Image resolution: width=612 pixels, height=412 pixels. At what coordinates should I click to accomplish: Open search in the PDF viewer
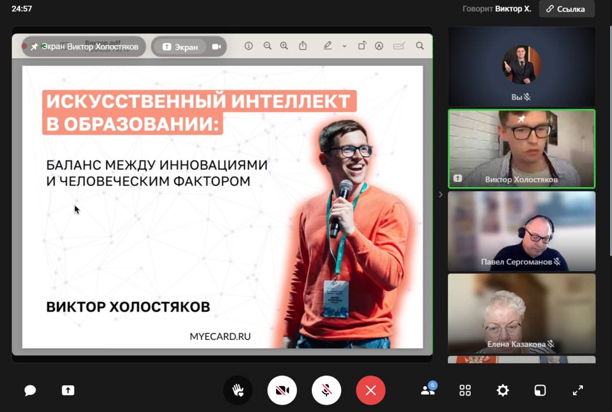(x=420, y=46)
